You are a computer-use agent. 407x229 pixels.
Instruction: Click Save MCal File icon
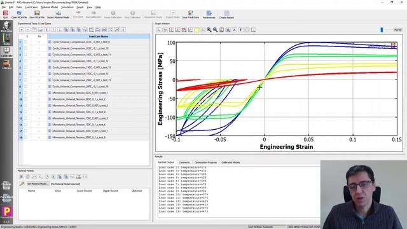(x=37, y=14)
